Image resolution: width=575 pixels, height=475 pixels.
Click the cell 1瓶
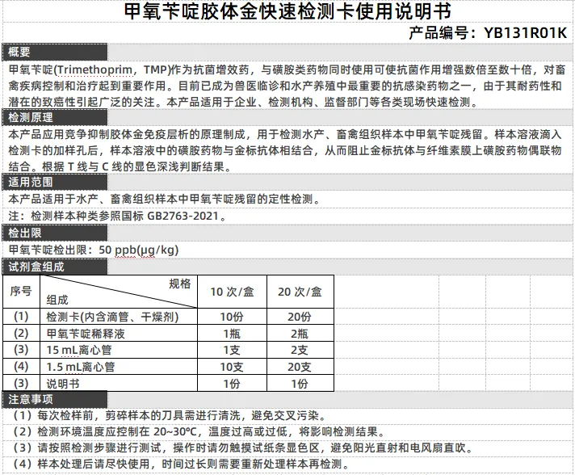click(x=232, y=334)
